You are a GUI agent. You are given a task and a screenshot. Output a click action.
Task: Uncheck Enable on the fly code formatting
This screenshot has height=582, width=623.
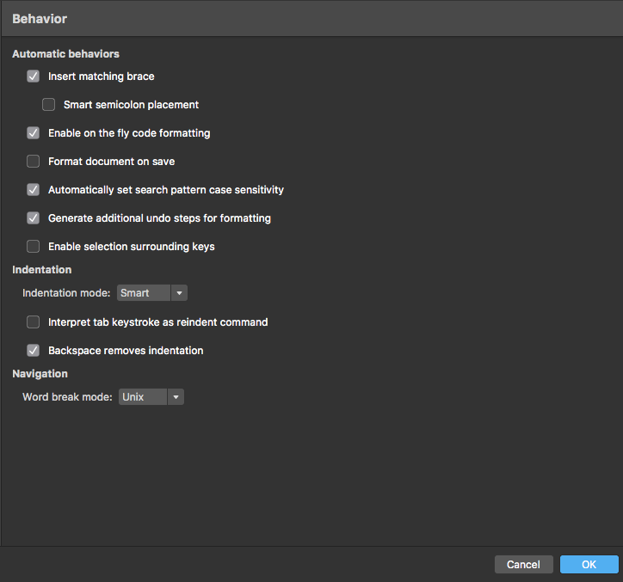click(x=33, y=133)
